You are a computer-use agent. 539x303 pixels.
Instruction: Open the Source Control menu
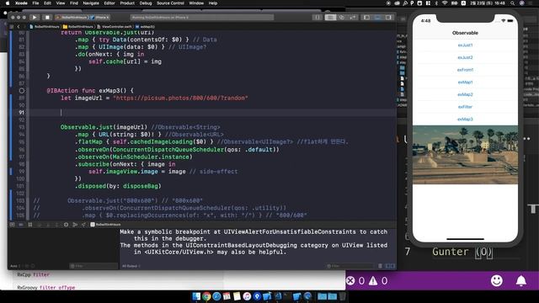pyautogui.click(x=170, y=3)
